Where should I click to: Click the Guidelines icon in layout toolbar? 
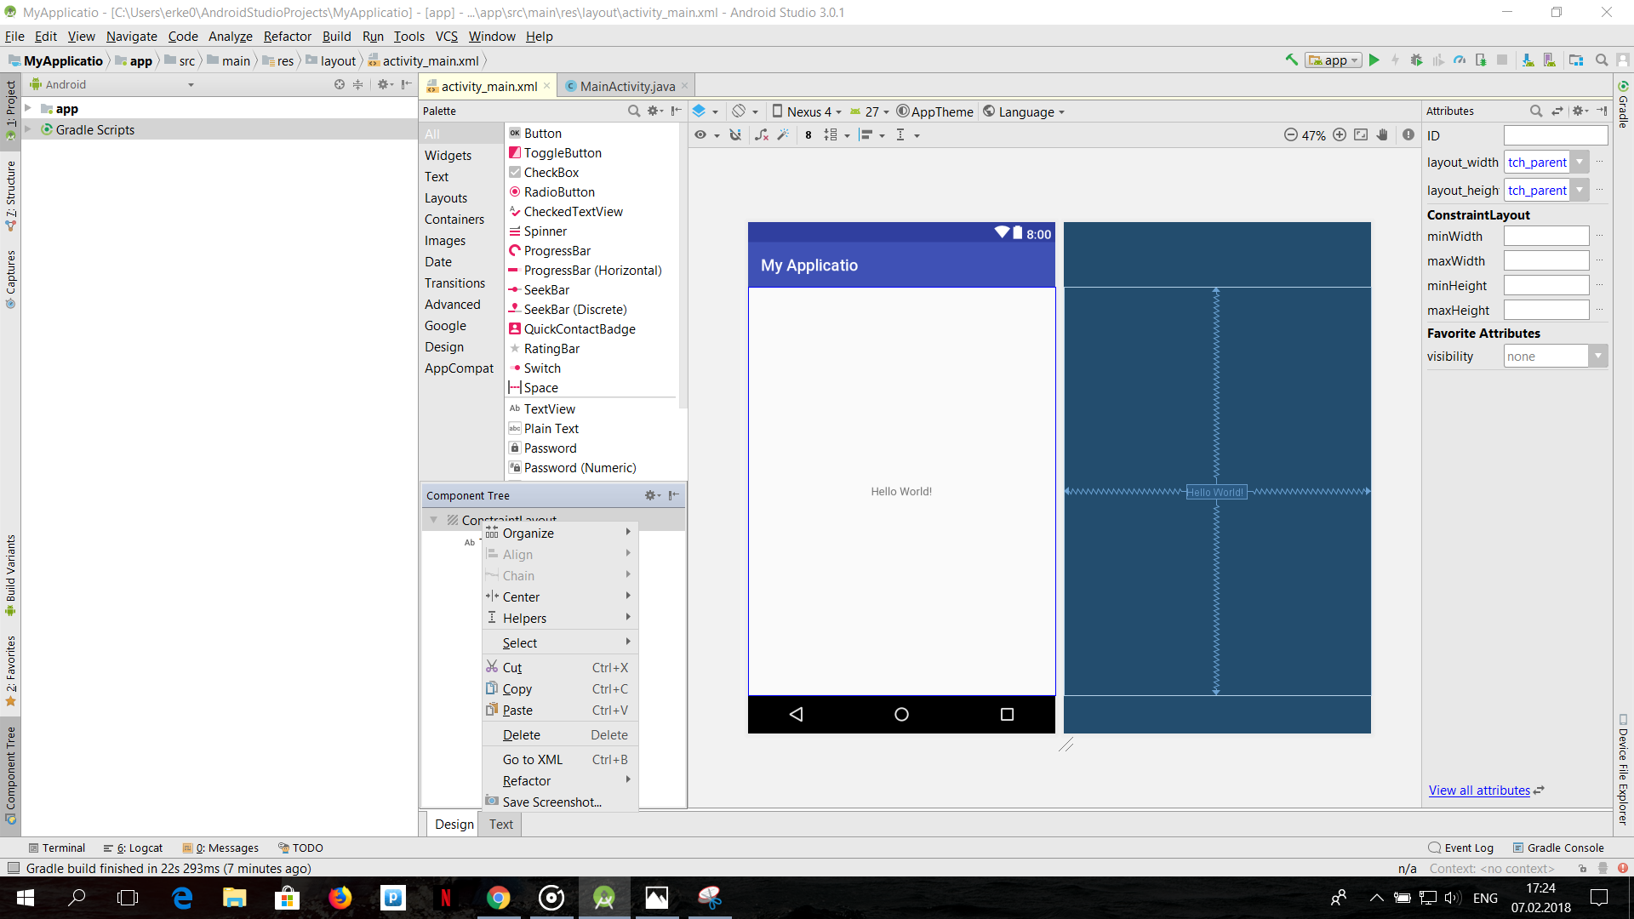900,135
